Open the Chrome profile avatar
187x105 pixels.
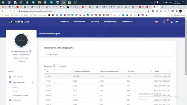pos(181,11)
